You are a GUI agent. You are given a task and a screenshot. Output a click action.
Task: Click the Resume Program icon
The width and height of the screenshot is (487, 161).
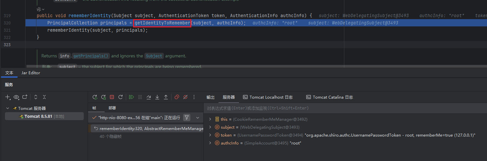point(131,97)
